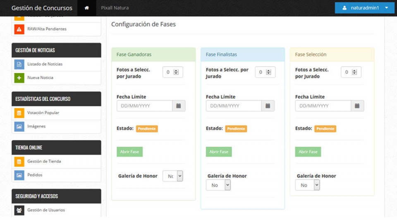Open Galería de Honor dropdown in Fase Selección
The image size is (397, 220).
(x=307, y=185)
